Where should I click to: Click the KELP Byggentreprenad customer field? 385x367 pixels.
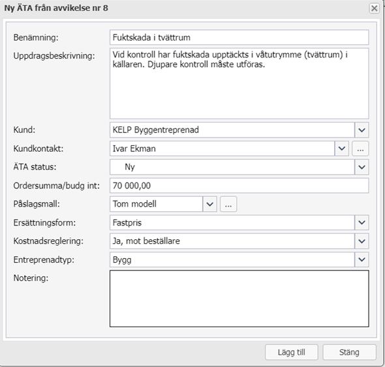[x=232, y=130]
